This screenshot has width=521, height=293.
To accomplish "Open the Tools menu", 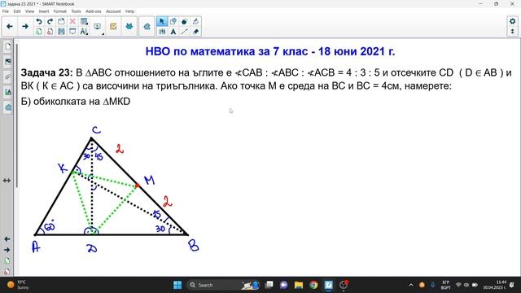I will pos(76,11).
